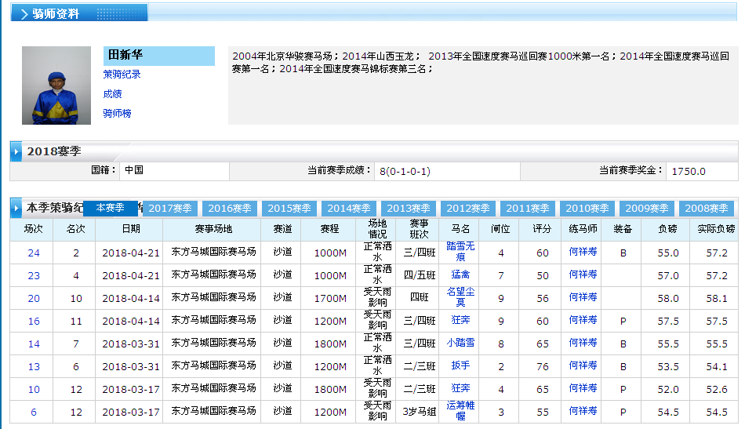Click the horse name 扳手
Viewport: 745px width, 429px height.
460,365
